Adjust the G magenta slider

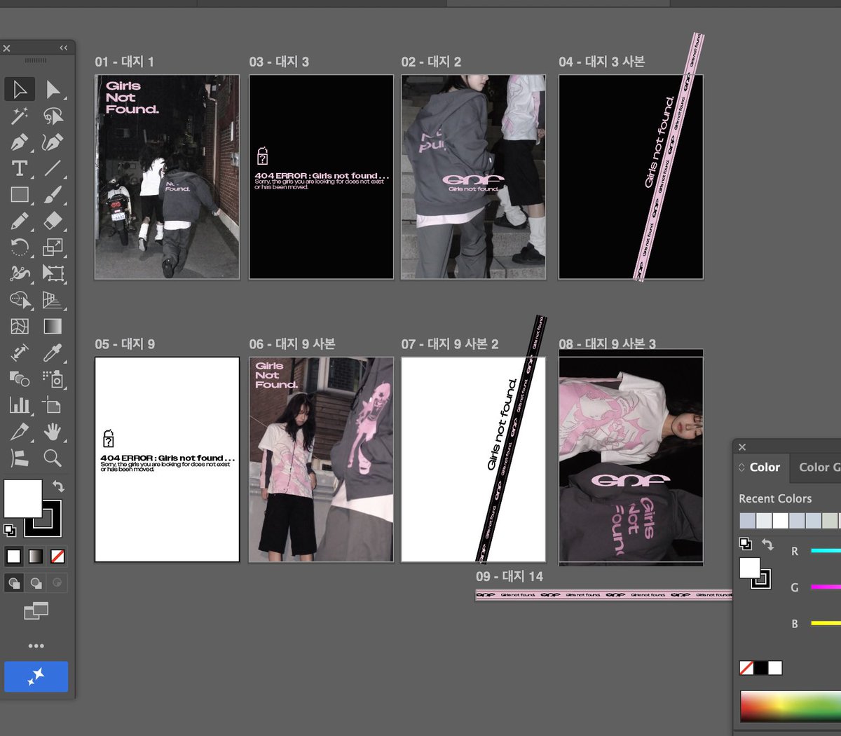pyautogui.click(x=826, y=587)
